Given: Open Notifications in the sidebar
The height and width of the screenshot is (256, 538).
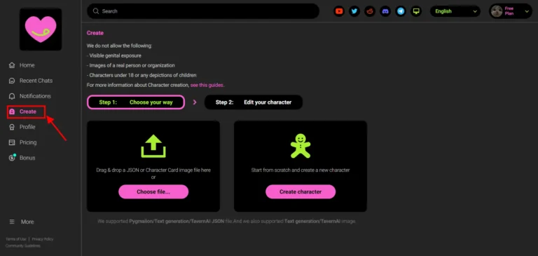Looking at the screenshot, I should pos(35,96).
